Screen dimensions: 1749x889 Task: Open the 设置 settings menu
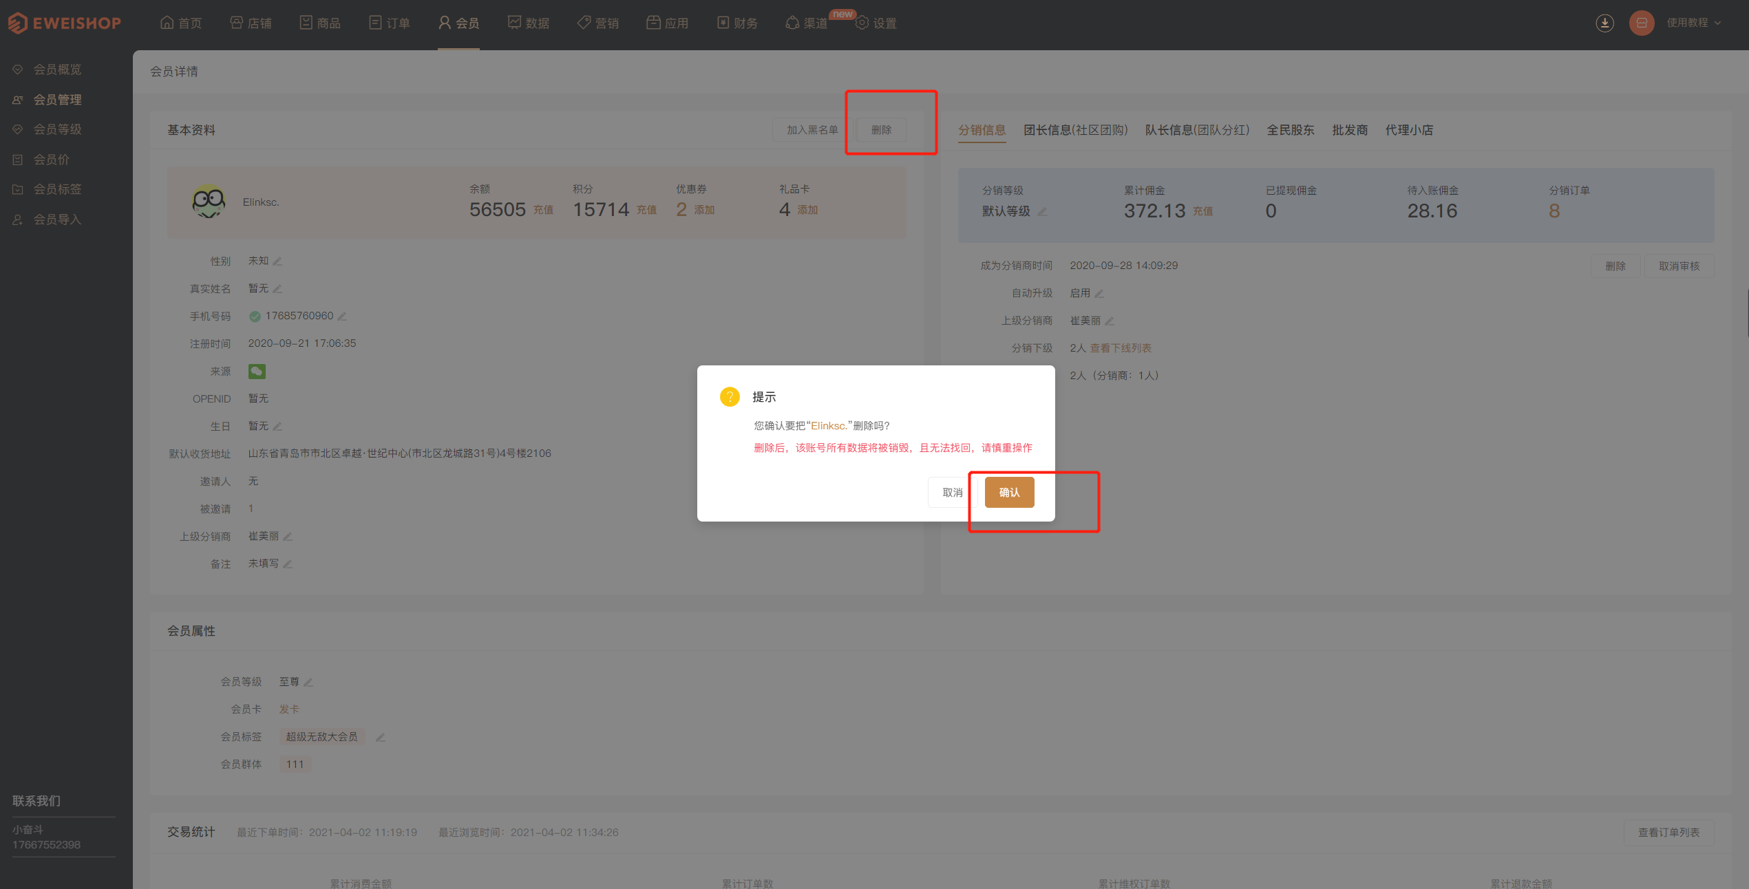click(876, 23)
